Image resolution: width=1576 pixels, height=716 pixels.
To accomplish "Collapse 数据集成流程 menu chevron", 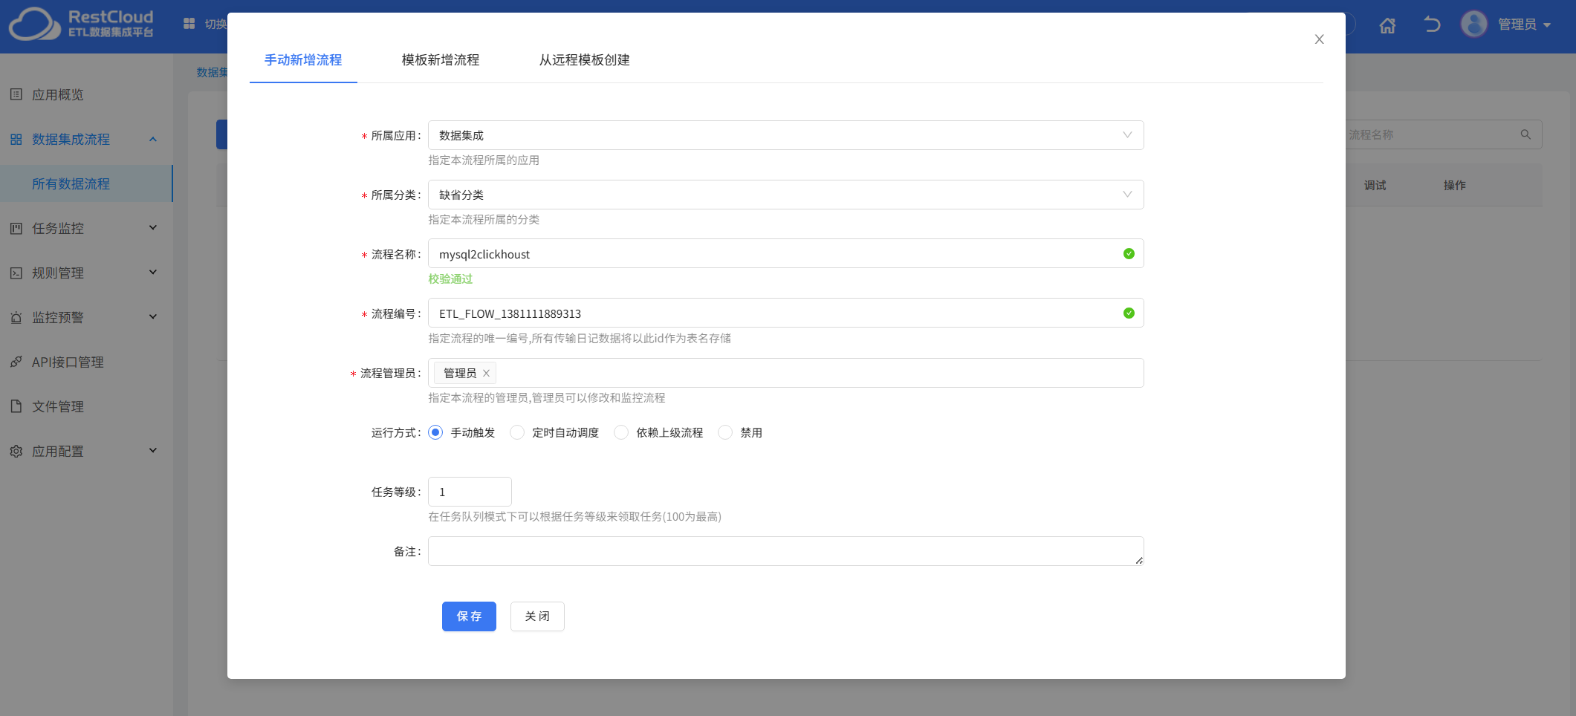I will 153,139.
